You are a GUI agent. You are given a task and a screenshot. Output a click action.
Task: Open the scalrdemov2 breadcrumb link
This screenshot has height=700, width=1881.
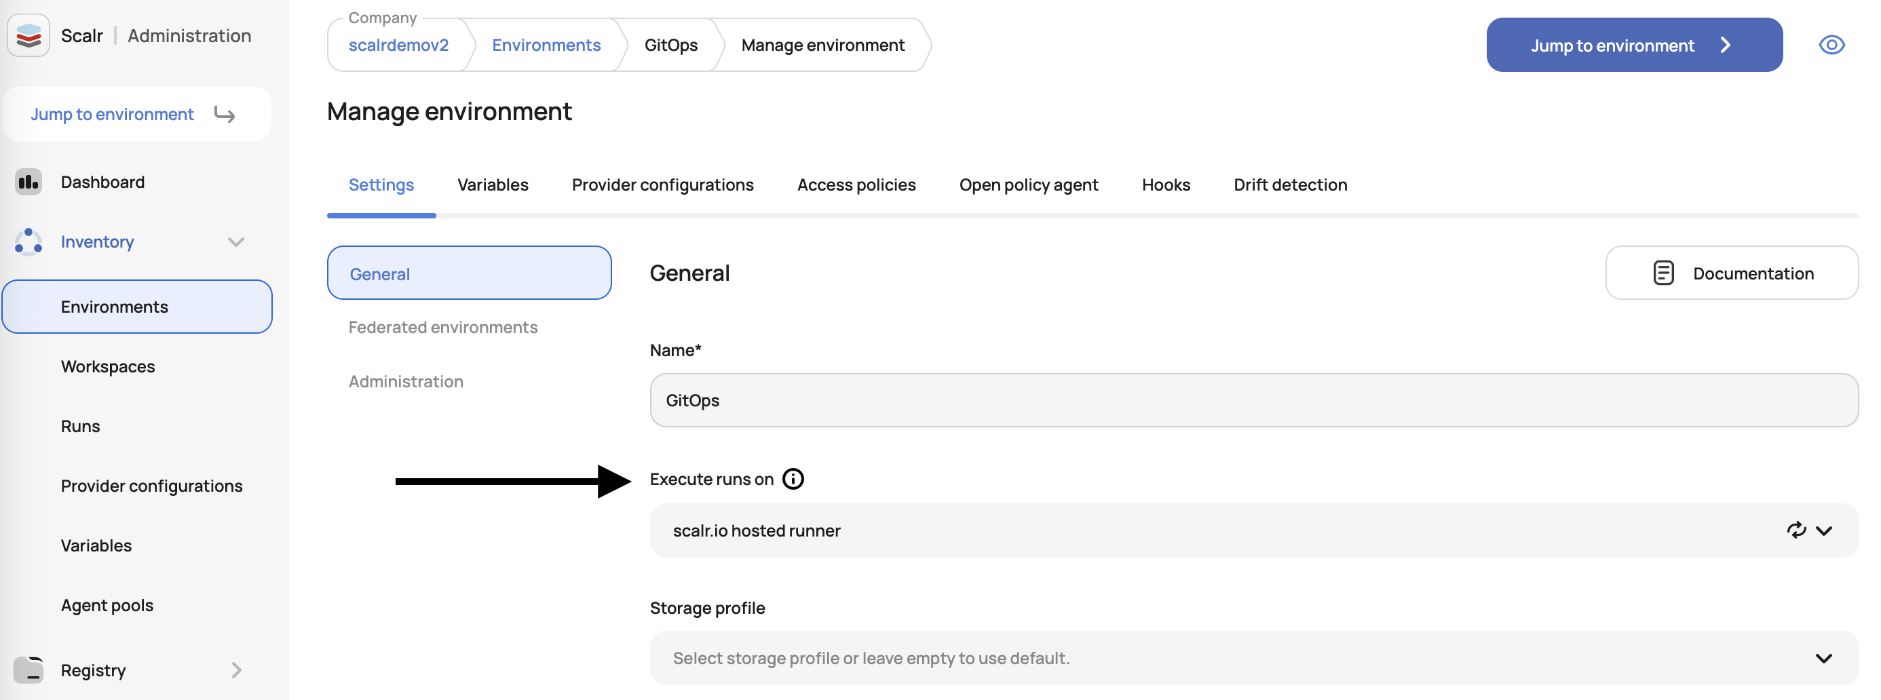pyautogui.click(x=399, y=45)
